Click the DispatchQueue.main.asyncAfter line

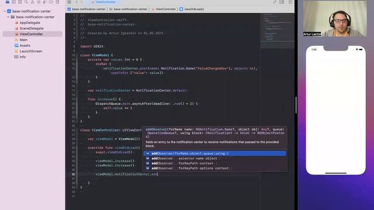(x=147, y=104)
